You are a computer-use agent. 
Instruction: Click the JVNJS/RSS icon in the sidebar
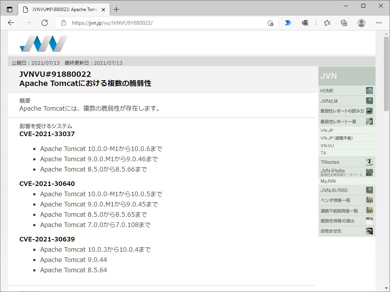(369, 190)
